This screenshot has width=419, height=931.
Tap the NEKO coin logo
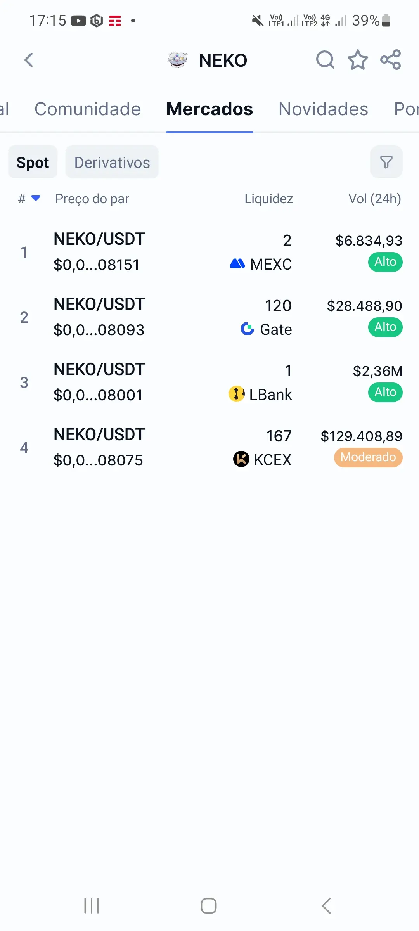(x=177, y=60)
